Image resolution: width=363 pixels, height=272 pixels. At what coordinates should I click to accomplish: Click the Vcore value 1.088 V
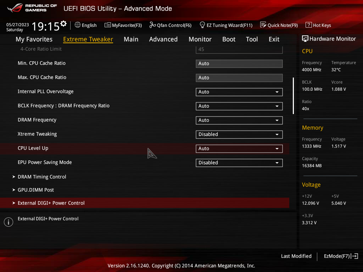point(339,89)
